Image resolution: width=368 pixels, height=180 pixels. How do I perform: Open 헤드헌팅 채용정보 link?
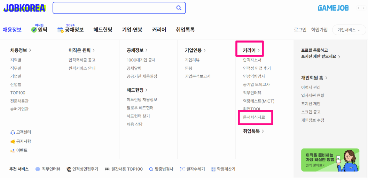[x=142, y=99]
